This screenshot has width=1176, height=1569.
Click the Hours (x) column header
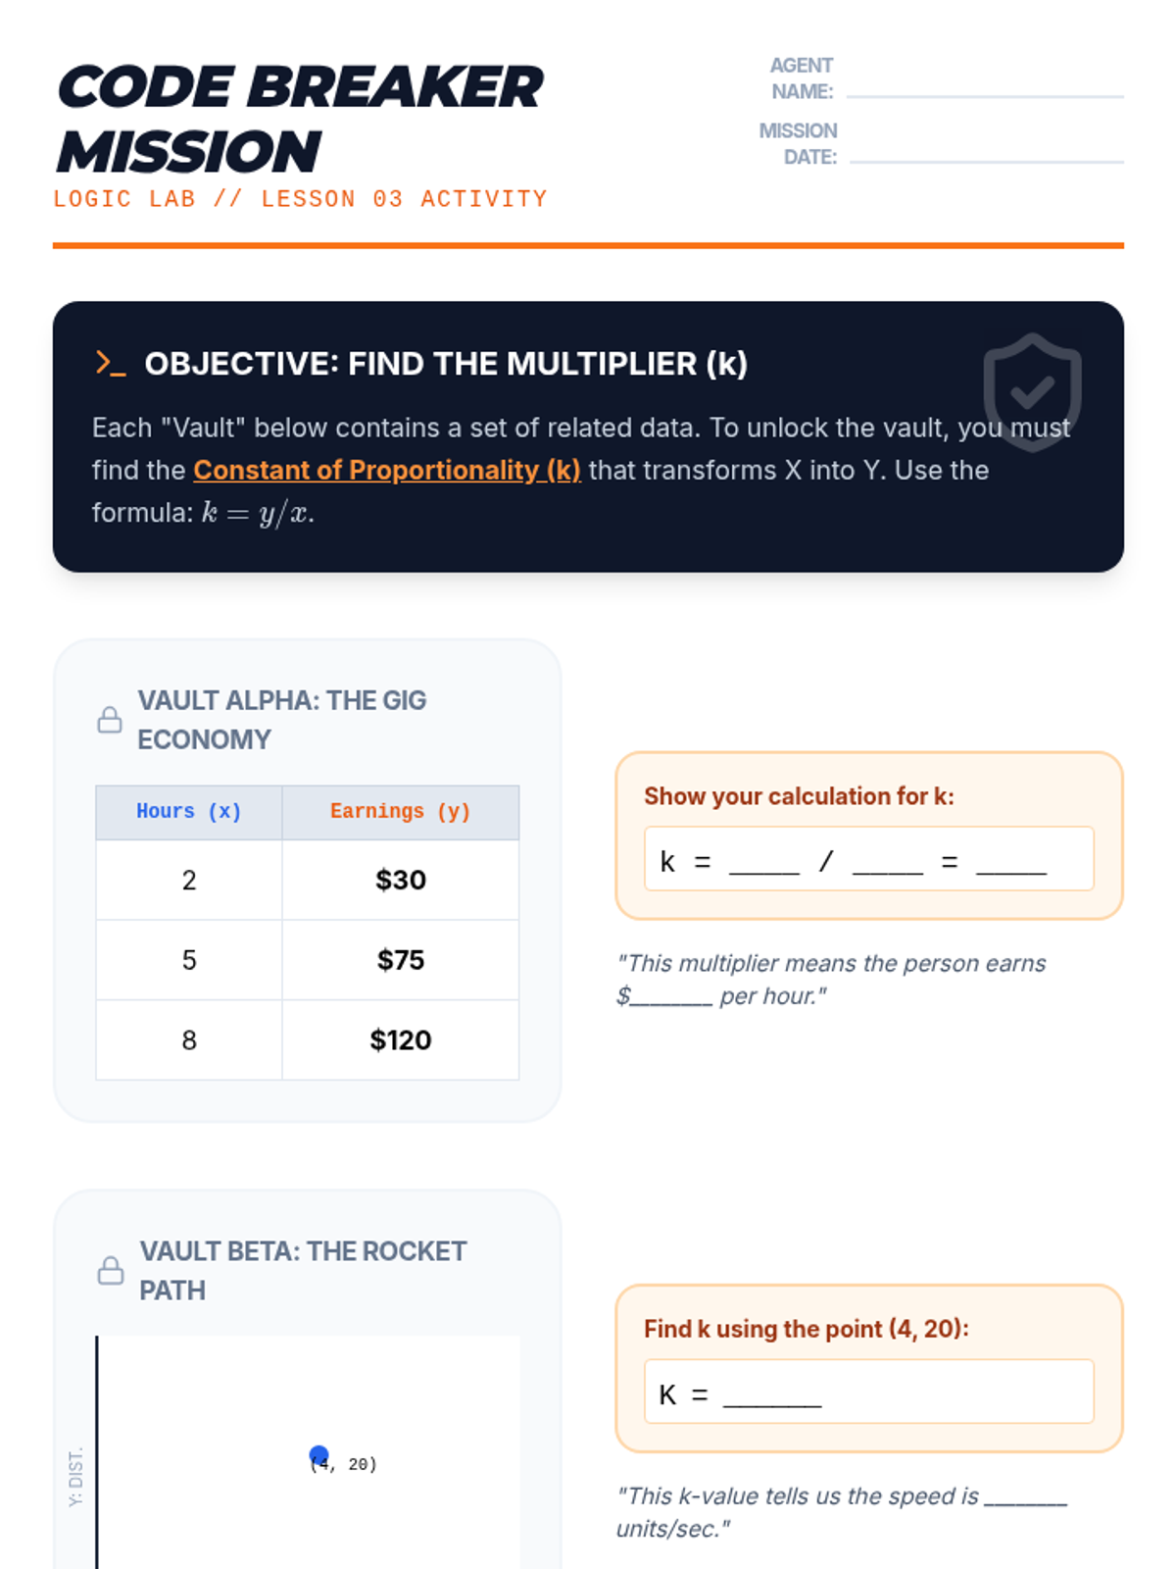click(189, 812)
